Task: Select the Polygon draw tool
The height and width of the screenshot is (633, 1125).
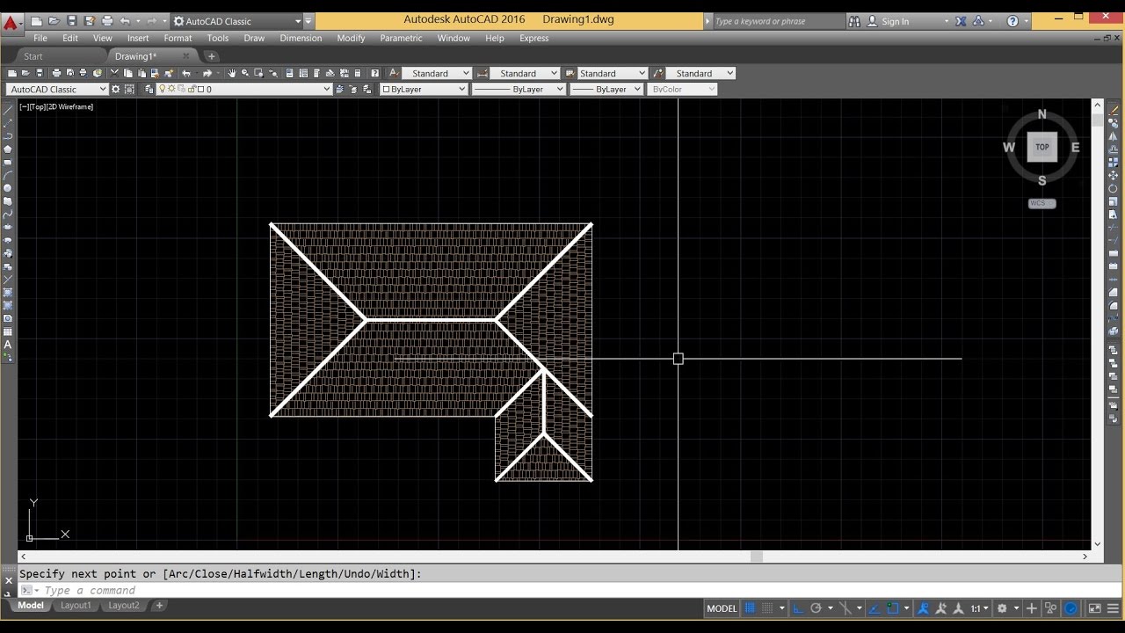Action: pos(8,149)
